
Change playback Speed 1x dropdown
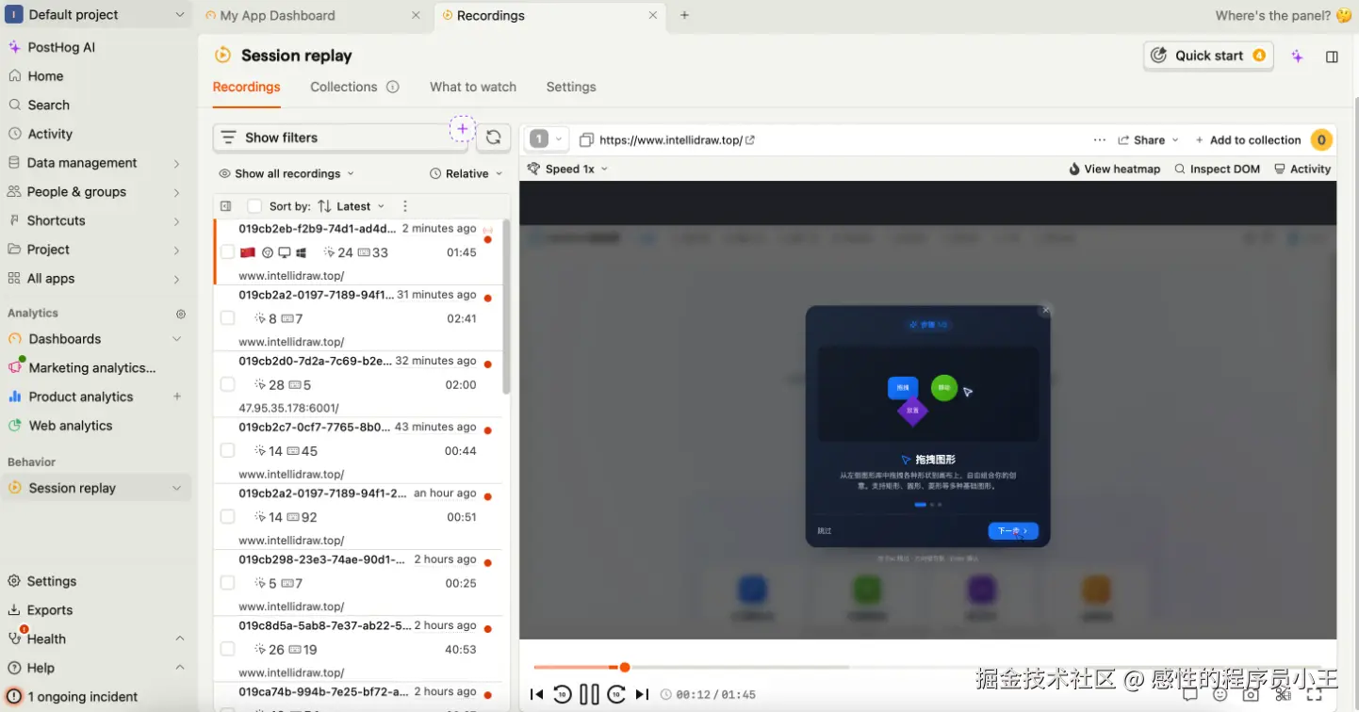[x=567, y=170]
